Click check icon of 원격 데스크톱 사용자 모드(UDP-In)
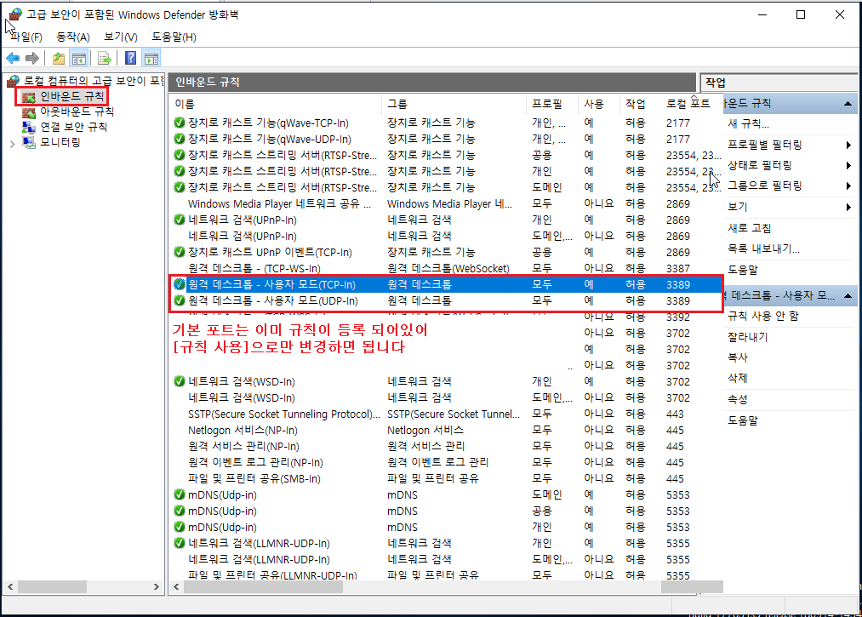The image size is (862, 617). click(x=180, y=300)
